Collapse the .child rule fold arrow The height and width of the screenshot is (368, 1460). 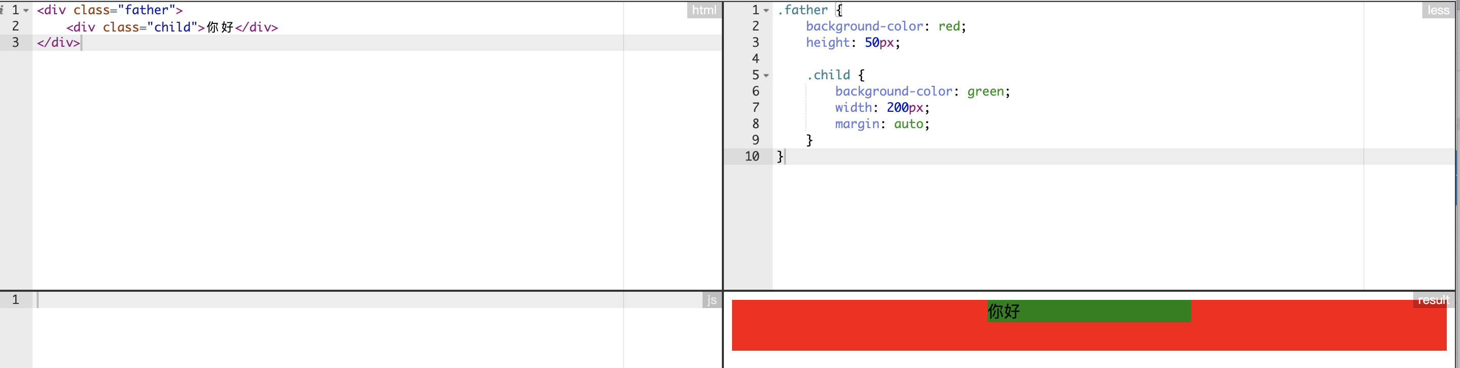(x=766, y=76)
